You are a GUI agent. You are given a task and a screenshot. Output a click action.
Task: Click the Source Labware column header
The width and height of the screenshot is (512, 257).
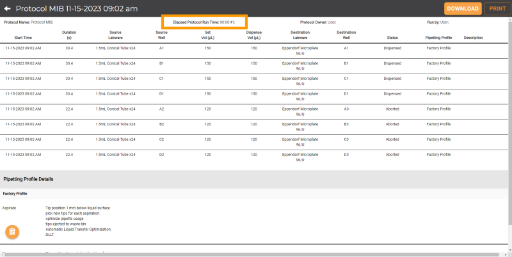tap(115, 35)
